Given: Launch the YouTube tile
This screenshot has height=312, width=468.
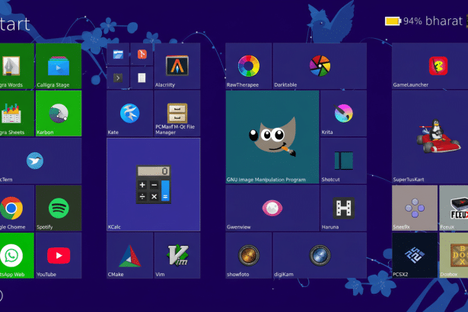Looking at the screenshot, I should pos(59,256).
